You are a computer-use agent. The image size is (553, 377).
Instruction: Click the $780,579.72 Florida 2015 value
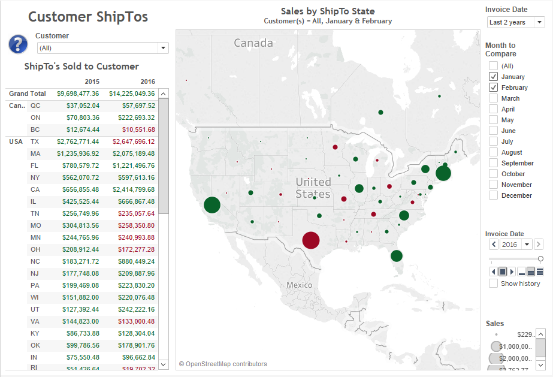(81, 165)
